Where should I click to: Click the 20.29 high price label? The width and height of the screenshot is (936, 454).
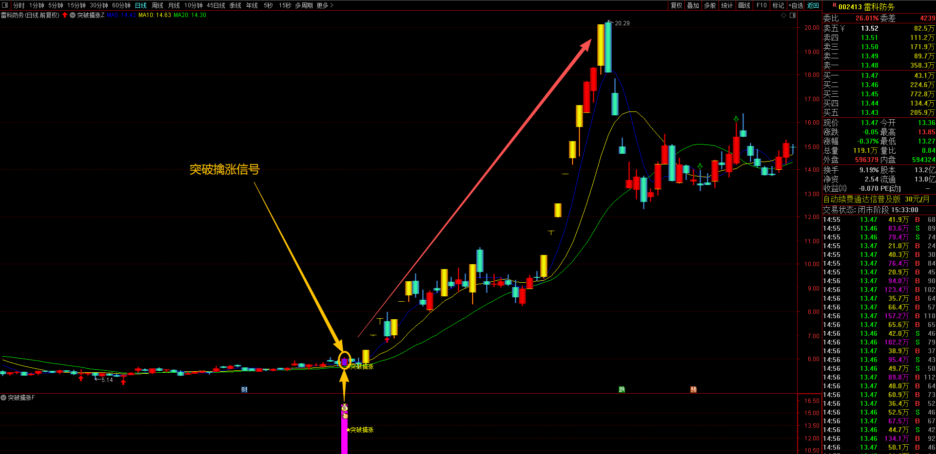[622, 23]
